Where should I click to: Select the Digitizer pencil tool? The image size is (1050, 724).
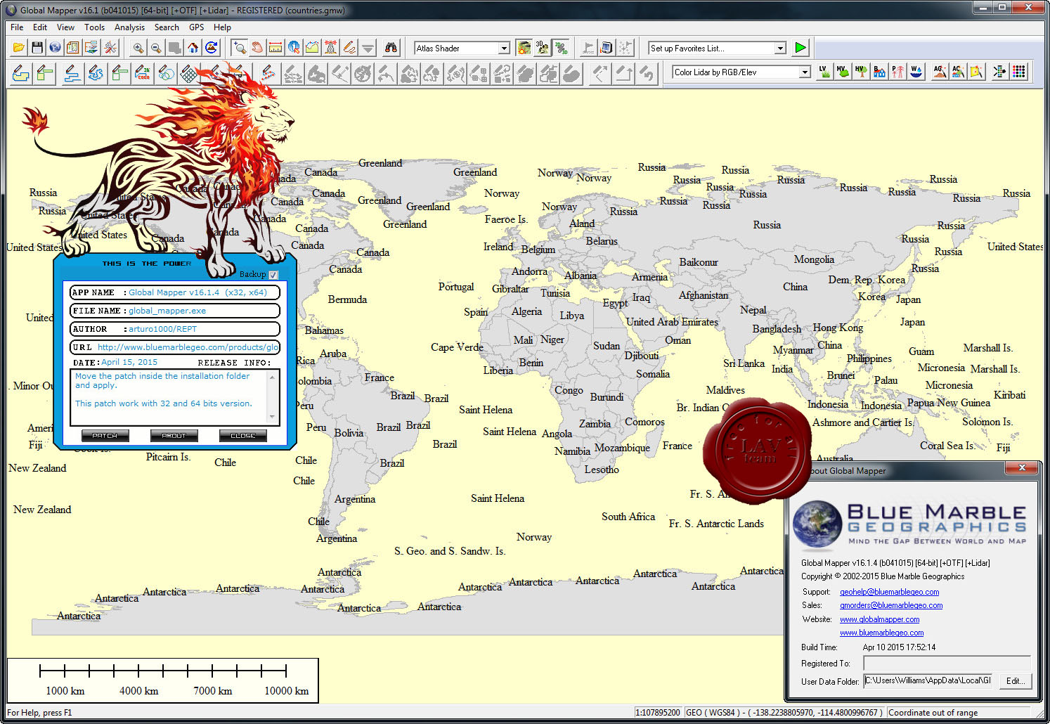click(349, 48)
